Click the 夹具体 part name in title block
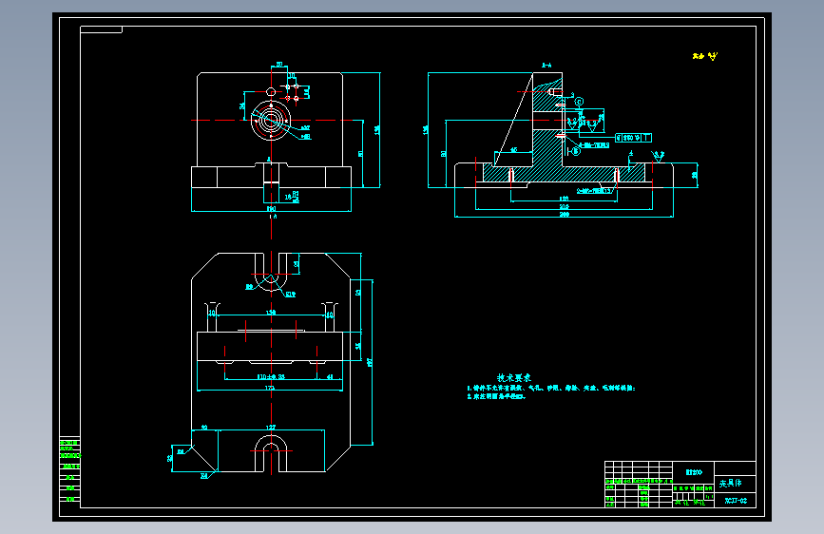The height and width of the screenshot is (534, 824). tap(731, 483)
